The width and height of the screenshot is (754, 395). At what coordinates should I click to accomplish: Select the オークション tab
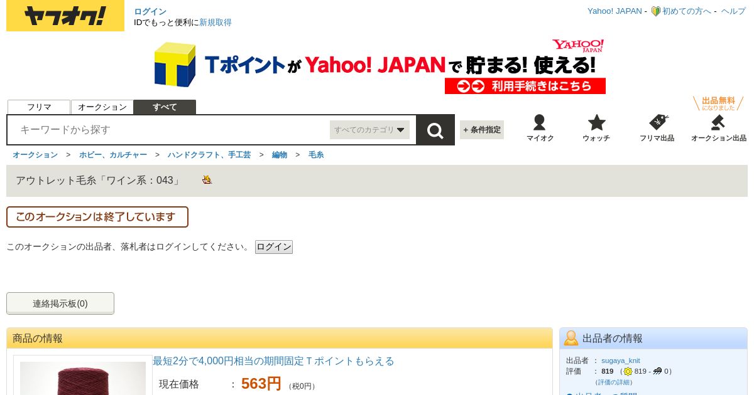coord(102,107)
